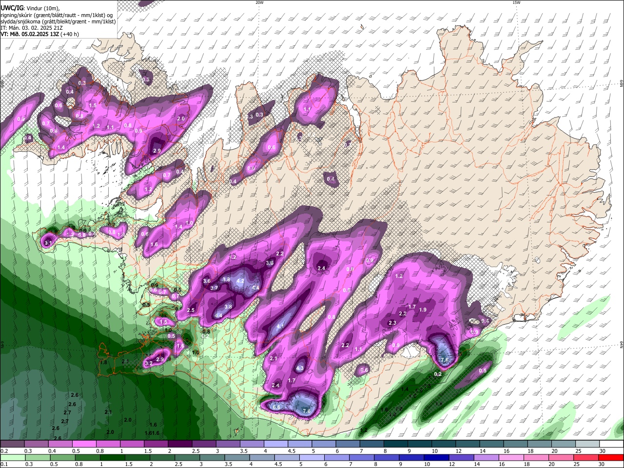The height and width of the screenshot is (468, 624).
Task: Click the 4.5 label in the snow legend
Action: (292, 451)
